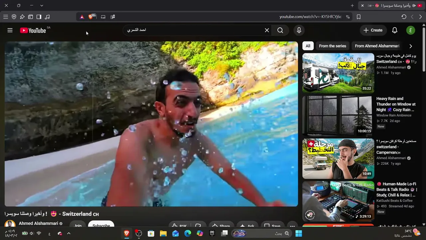Viewport: 426px width, 240px height.
Task: Open the Human-Made Lo-Fi Beats video title
Action: click(x=397, y=189)
